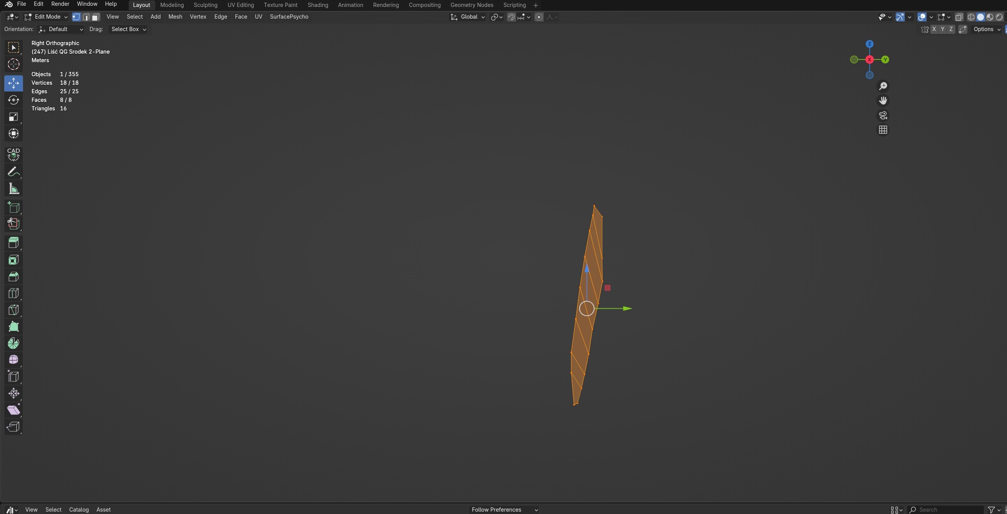Select the Spin tool
This screenshot has width=1007, height=514.
(x=13, y=343)
